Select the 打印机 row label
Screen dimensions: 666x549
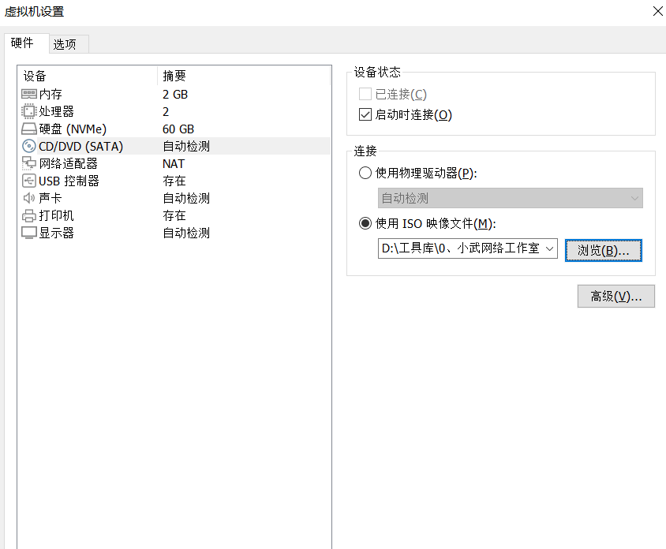click(57, 215)
